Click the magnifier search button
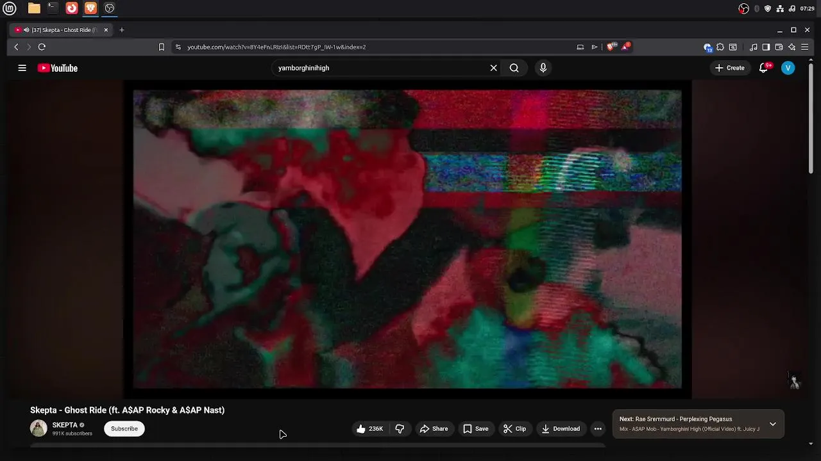The image size is (821, 461). click(x=514, y=68)
